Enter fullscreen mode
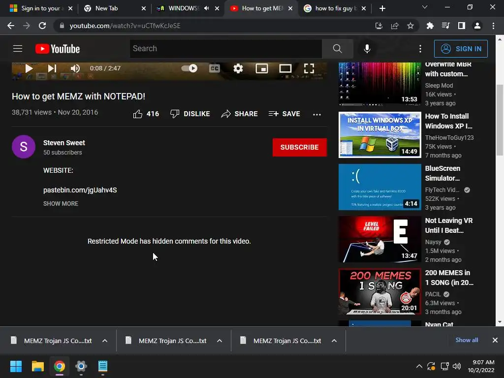 point(309,68)
